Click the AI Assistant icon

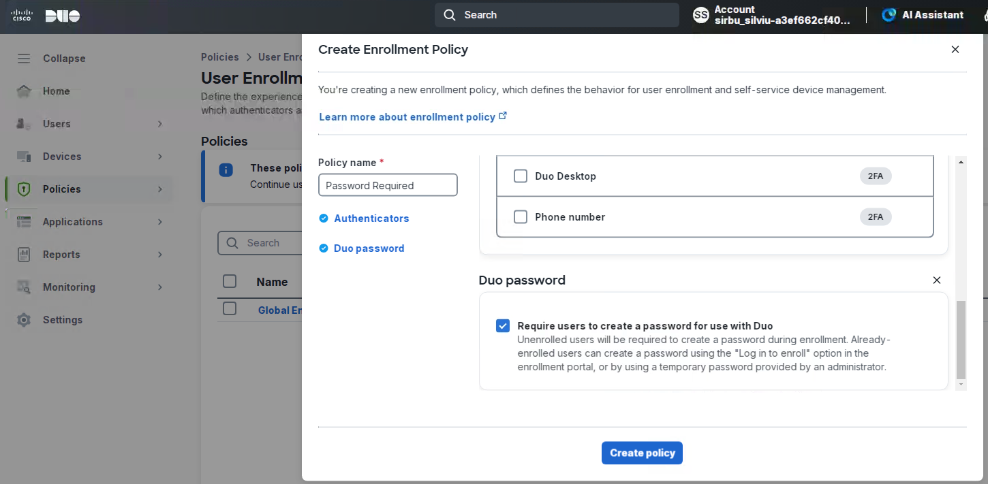point(889,15)
